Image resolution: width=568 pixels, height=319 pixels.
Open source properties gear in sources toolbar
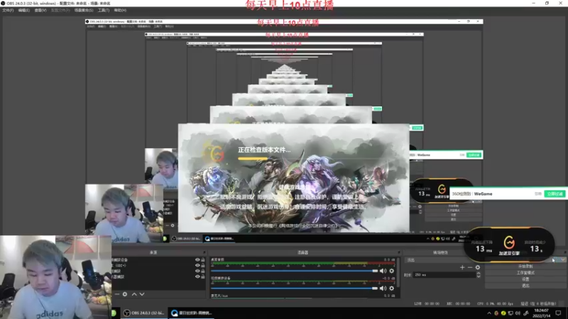(x=125, y=294)
